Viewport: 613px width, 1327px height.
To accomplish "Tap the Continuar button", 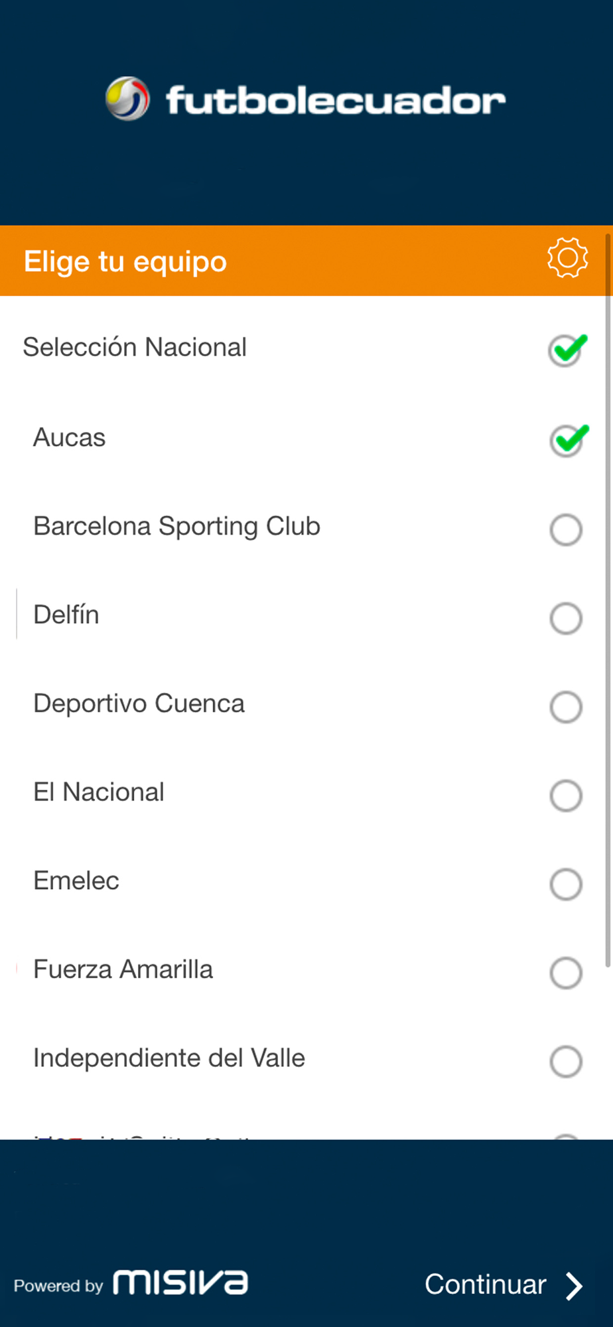I will [504, 1285].
